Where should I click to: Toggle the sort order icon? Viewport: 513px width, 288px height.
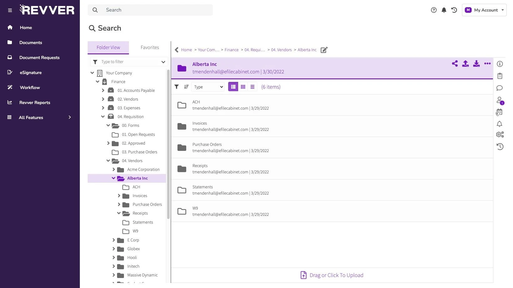[x=186, y=87]
